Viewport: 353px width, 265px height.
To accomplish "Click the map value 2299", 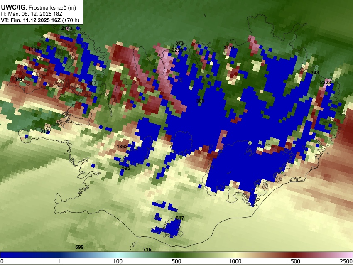I will tap(177, 50).
